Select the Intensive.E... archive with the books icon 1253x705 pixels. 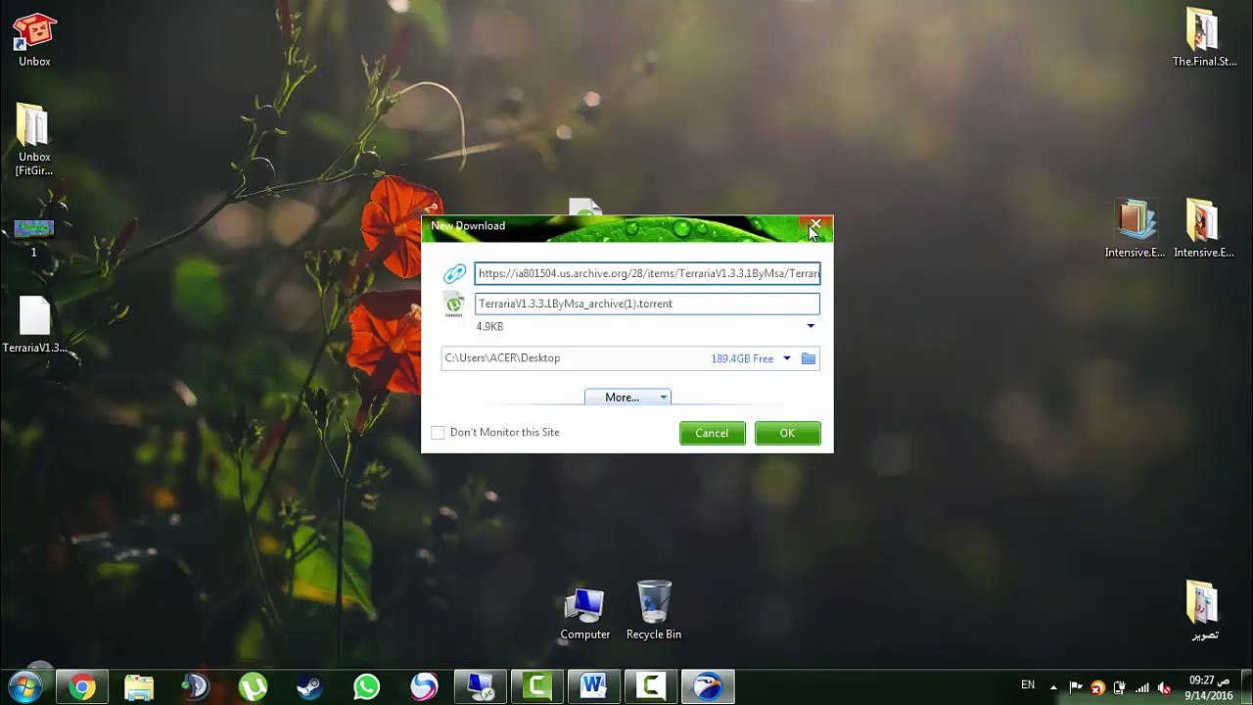point(1135,229)
